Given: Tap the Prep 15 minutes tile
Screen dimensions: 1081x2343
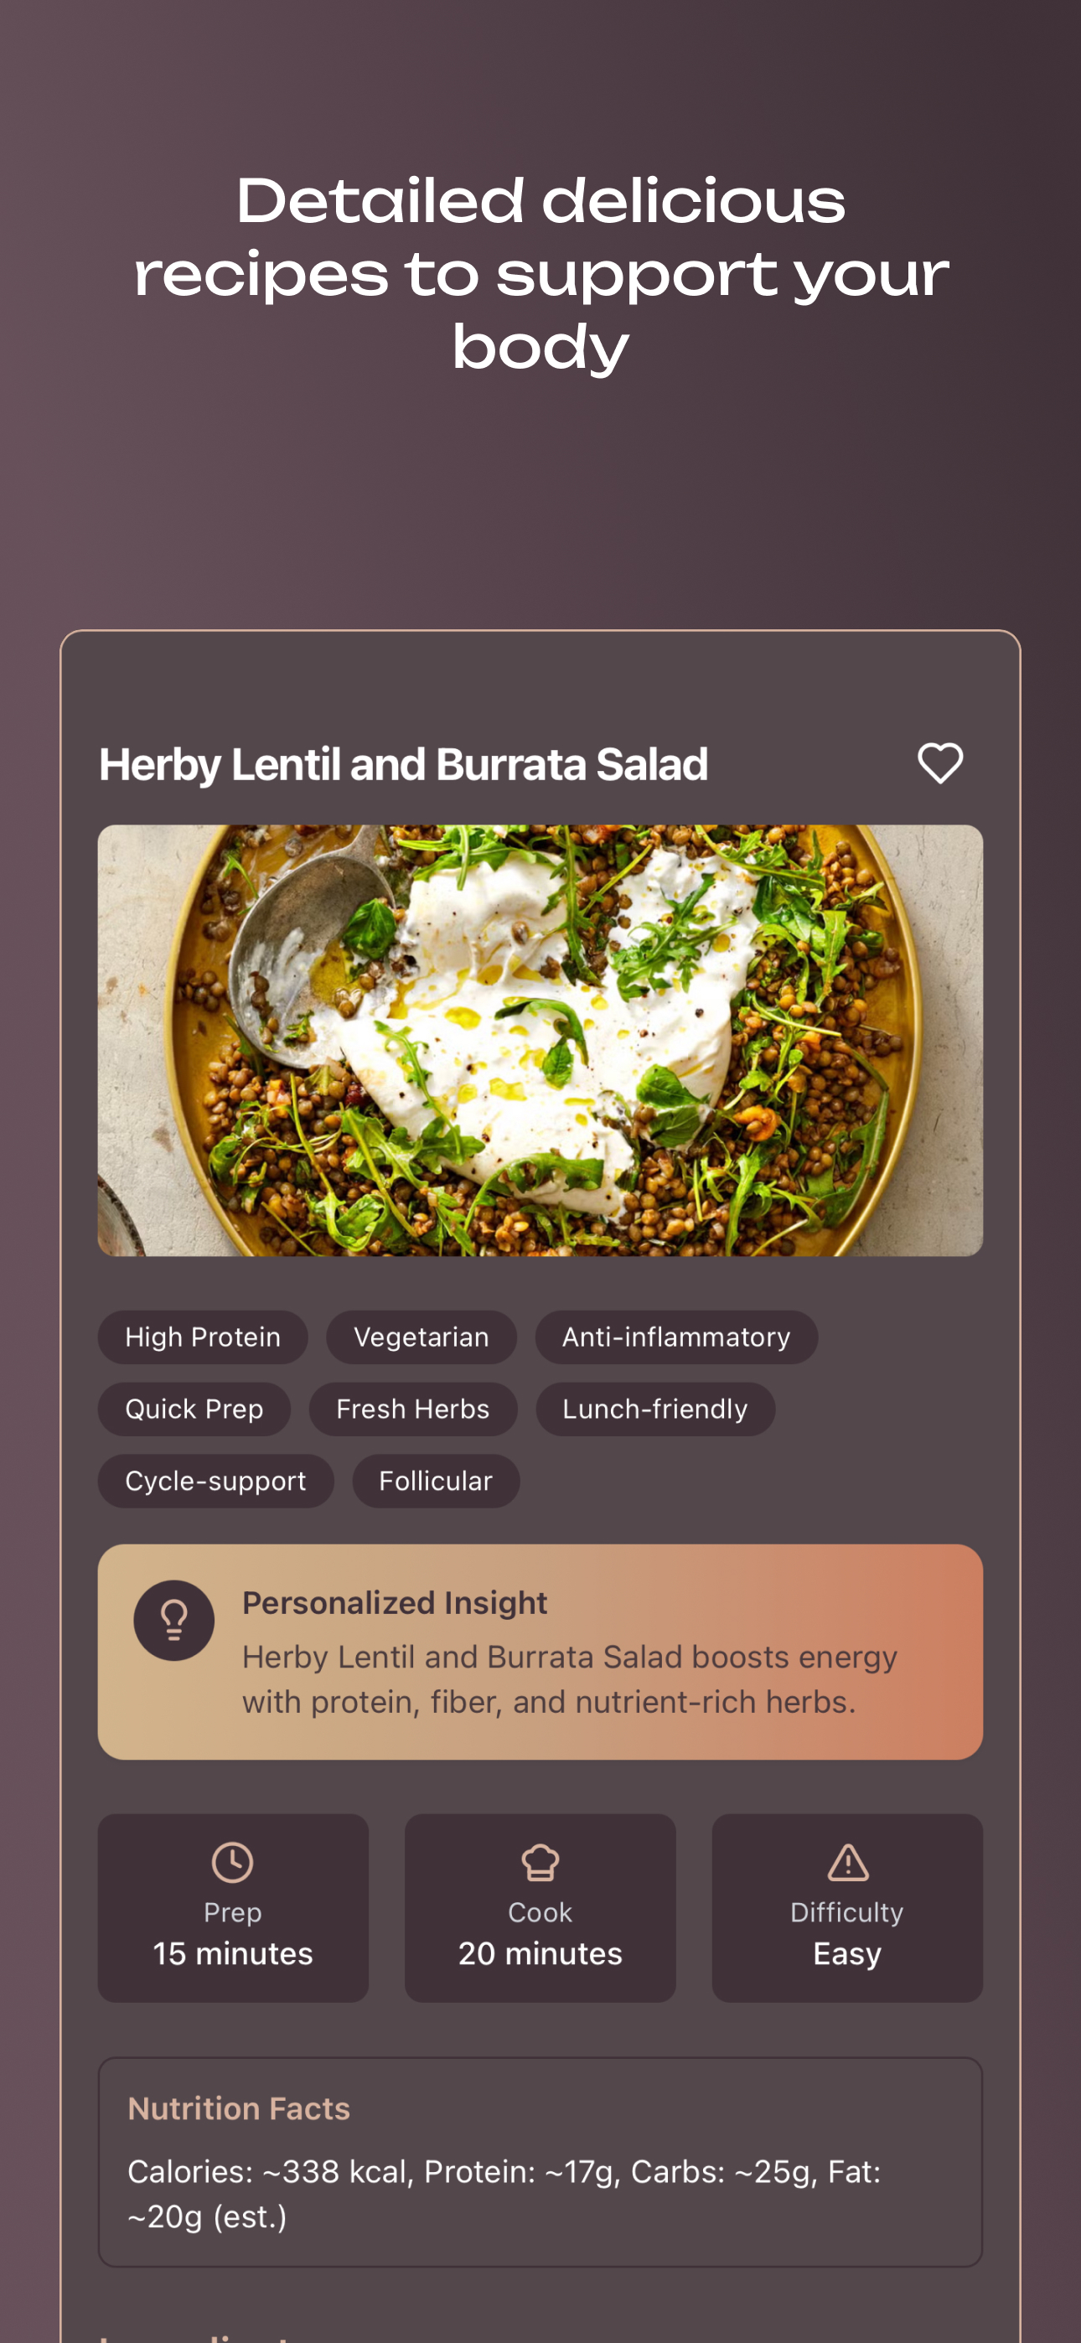Looking at the screenshot, I should pyautogui.click(x=233, y=1908).
